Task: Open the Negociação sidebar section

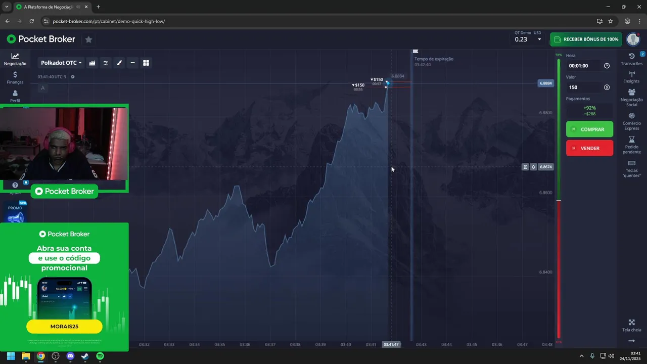Action: pos(15,59)
